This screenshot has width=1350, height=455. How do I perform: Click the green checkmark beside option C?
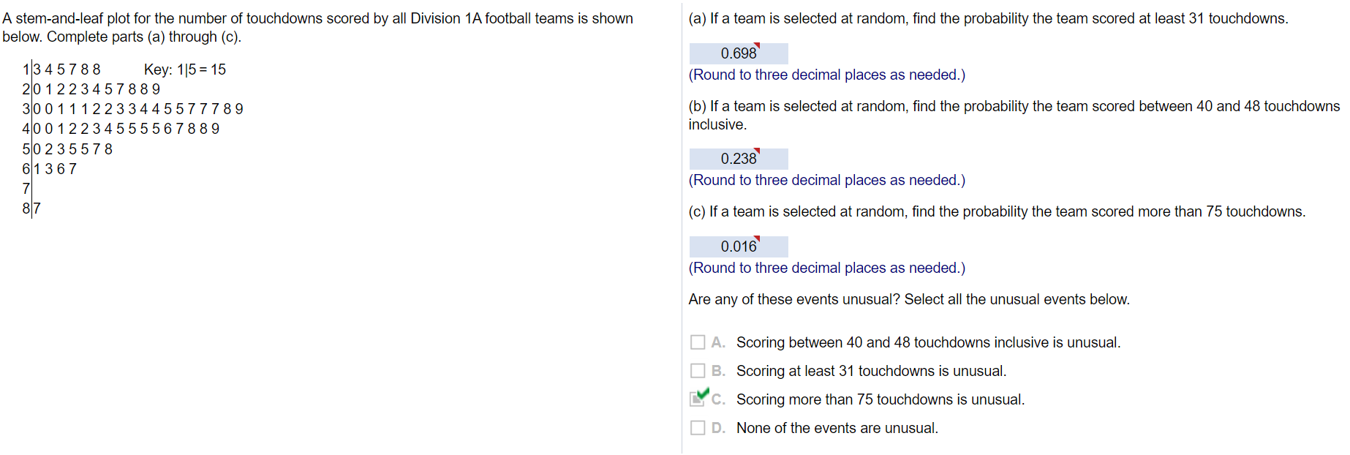pyautogui.click(x=703, y=395)
